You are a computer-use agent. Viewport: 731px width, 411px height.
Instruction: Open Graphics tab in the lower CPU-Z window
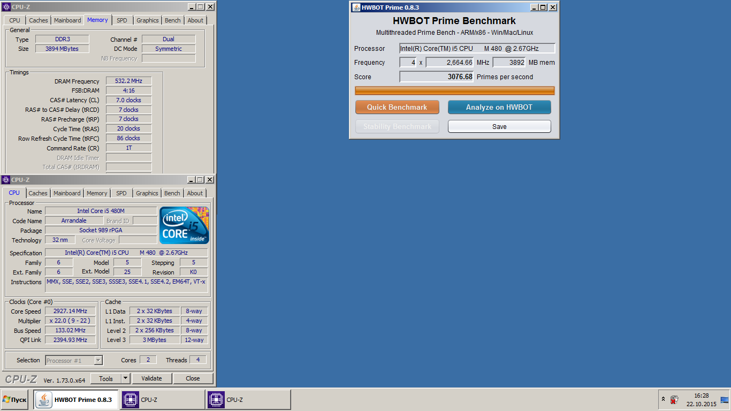coord(147,193)
